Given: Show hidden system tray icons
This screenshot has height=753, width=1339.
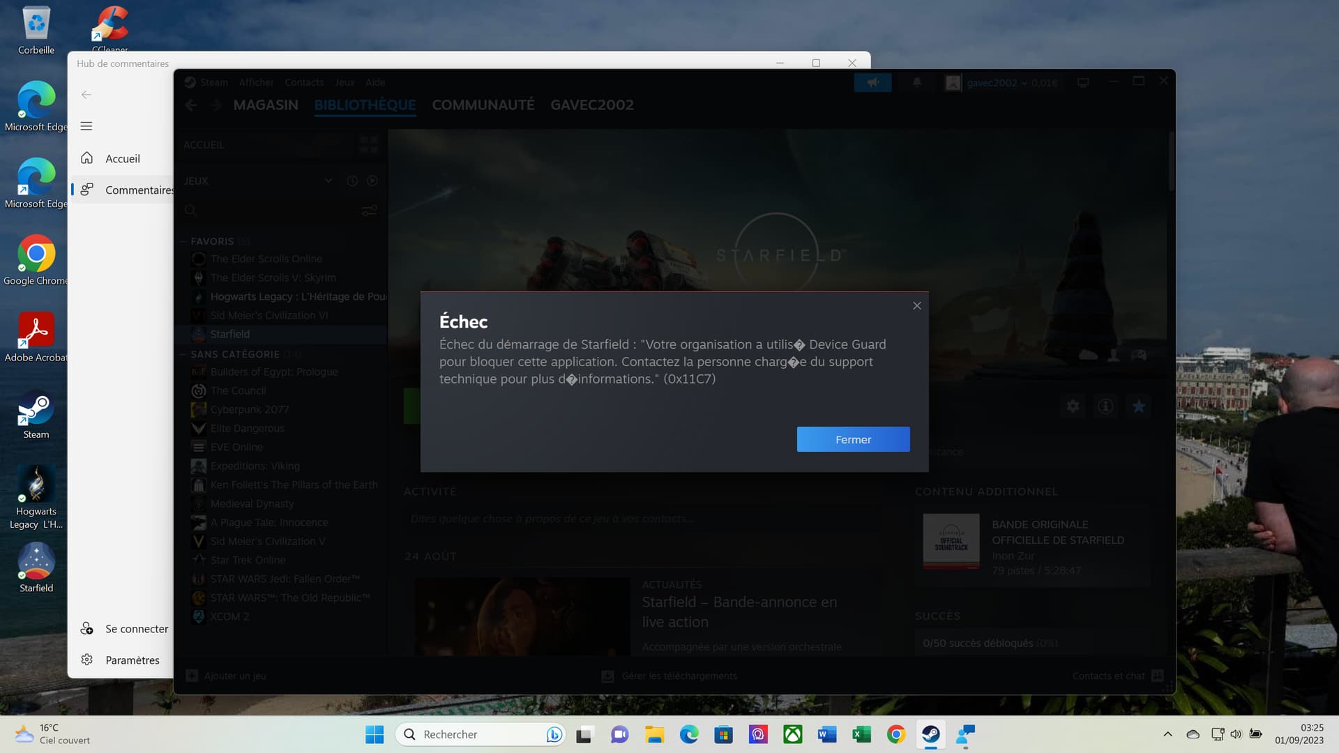Looking at the screenshot, I should click(x=1167, y=734).
